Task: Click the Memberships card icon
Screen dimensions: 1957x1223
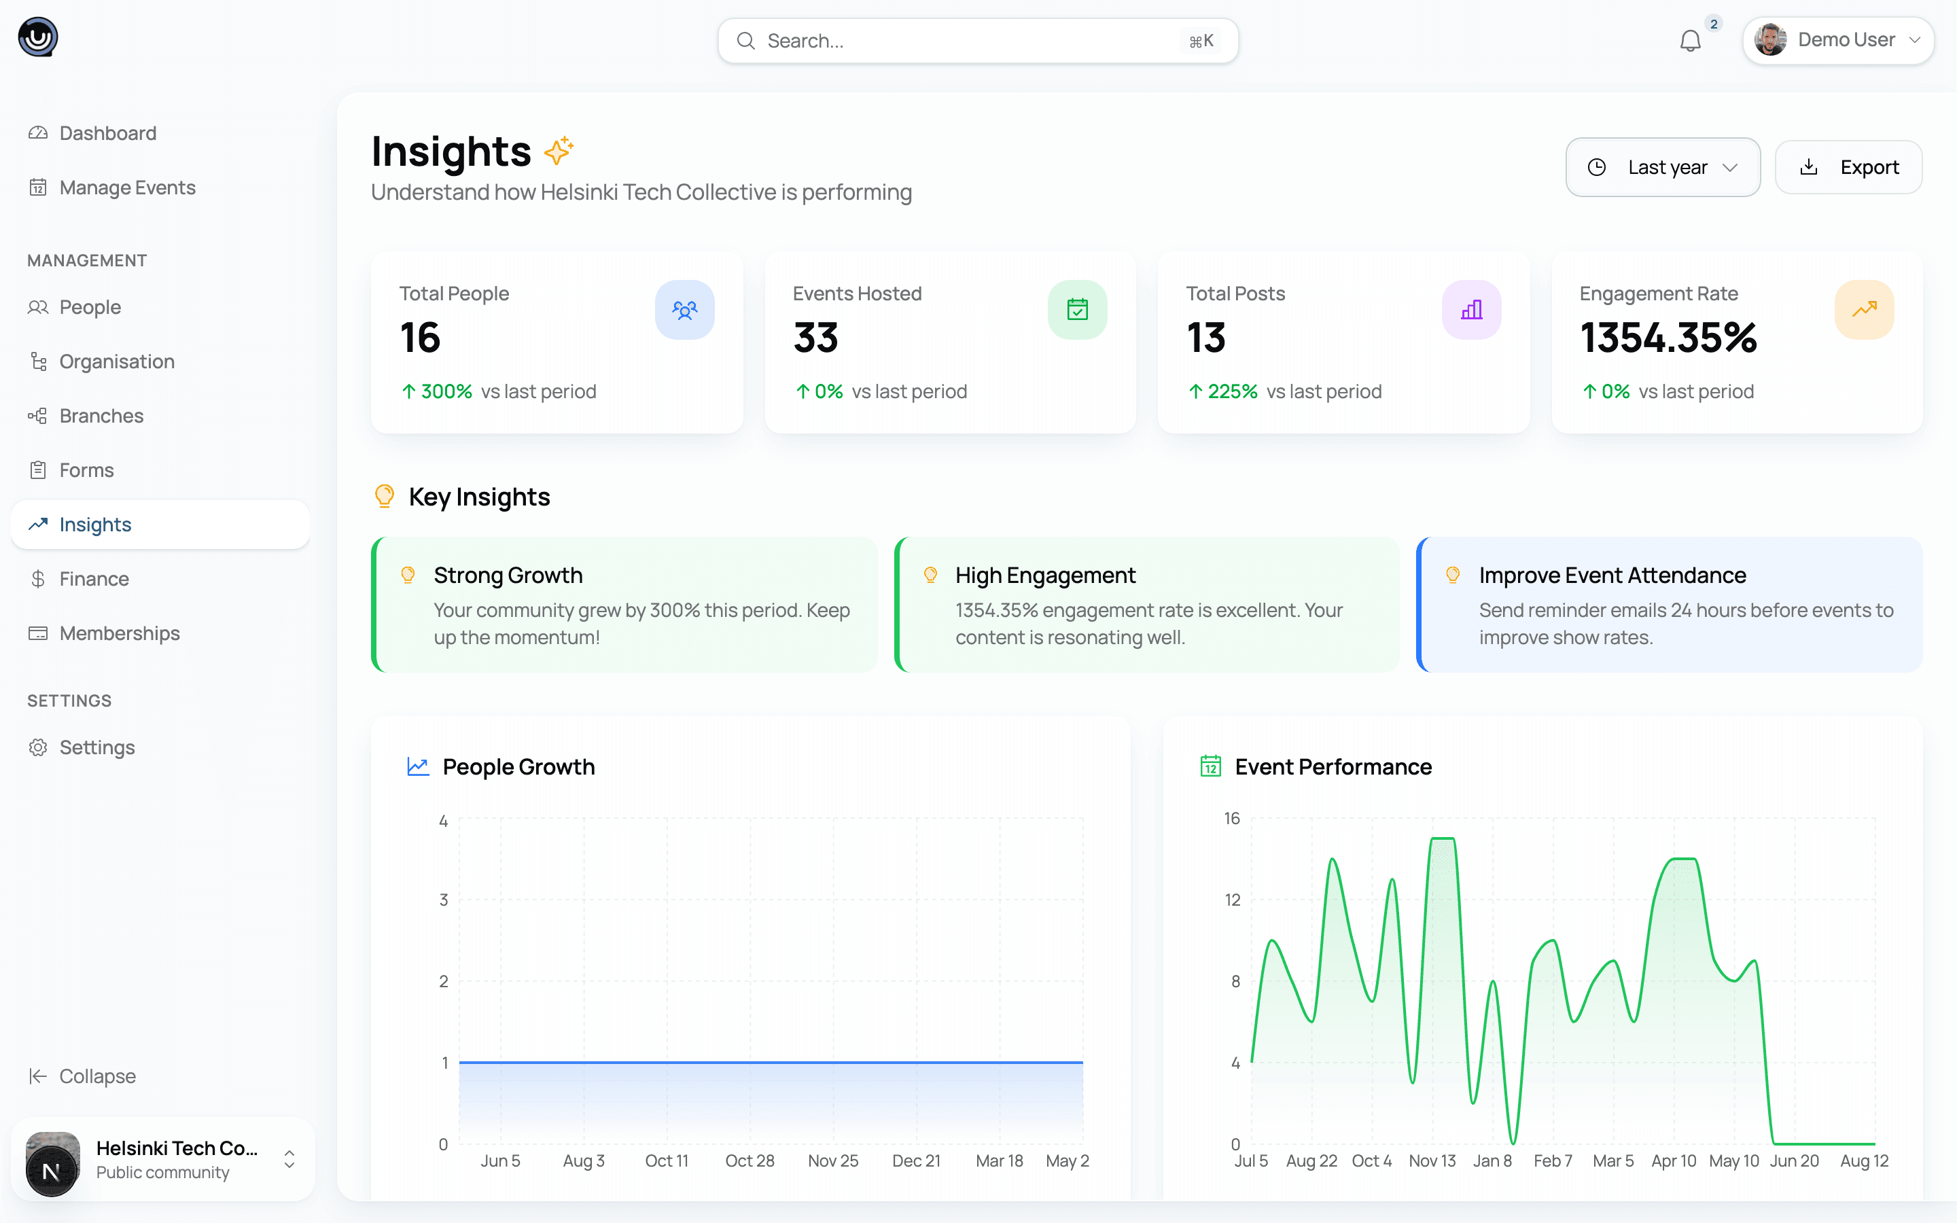Action: click(38, 633)
